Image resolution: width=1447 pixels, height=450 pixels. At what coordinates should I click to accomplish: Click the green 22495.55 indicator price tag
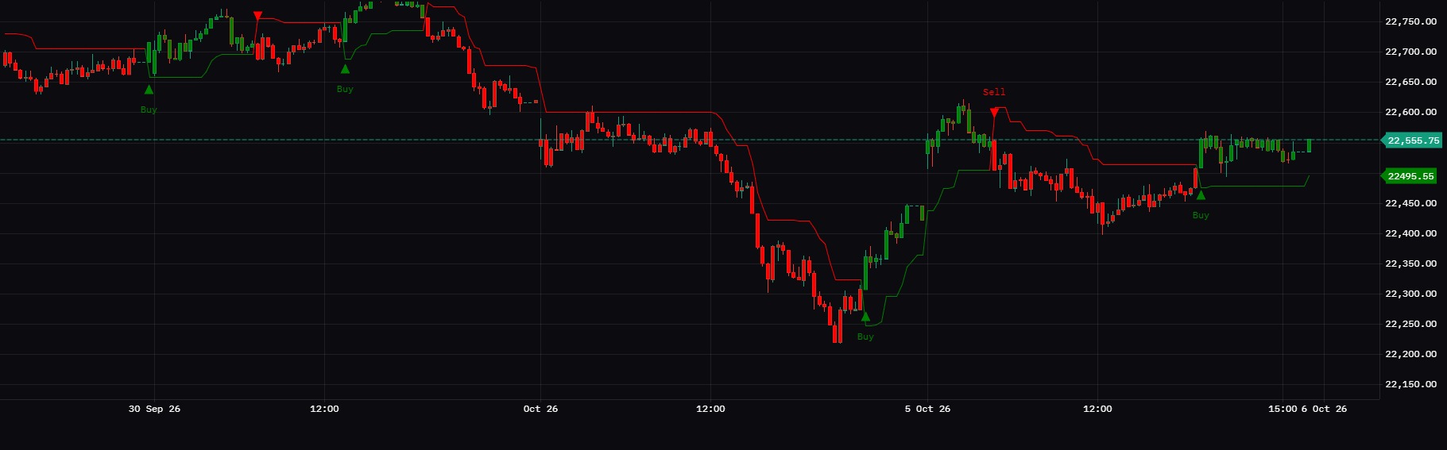coord(1410,176)
